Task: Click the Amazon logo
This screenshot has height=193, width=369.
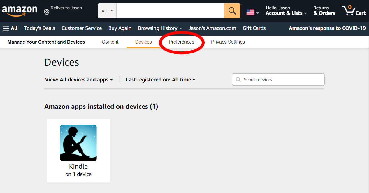Action: click(20, 11)
